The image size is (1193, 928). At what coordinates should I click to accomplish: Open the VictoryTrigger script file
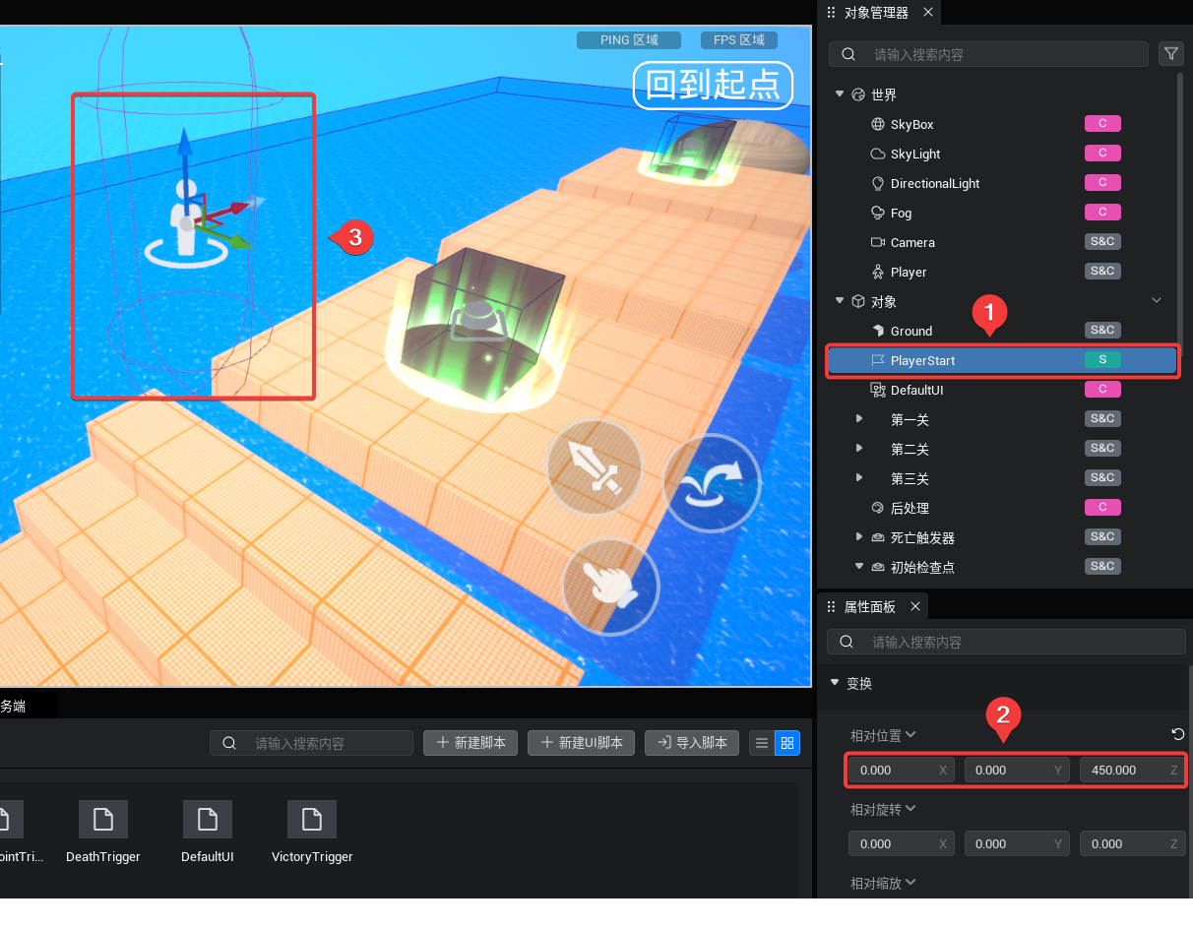tap(312, 832)
